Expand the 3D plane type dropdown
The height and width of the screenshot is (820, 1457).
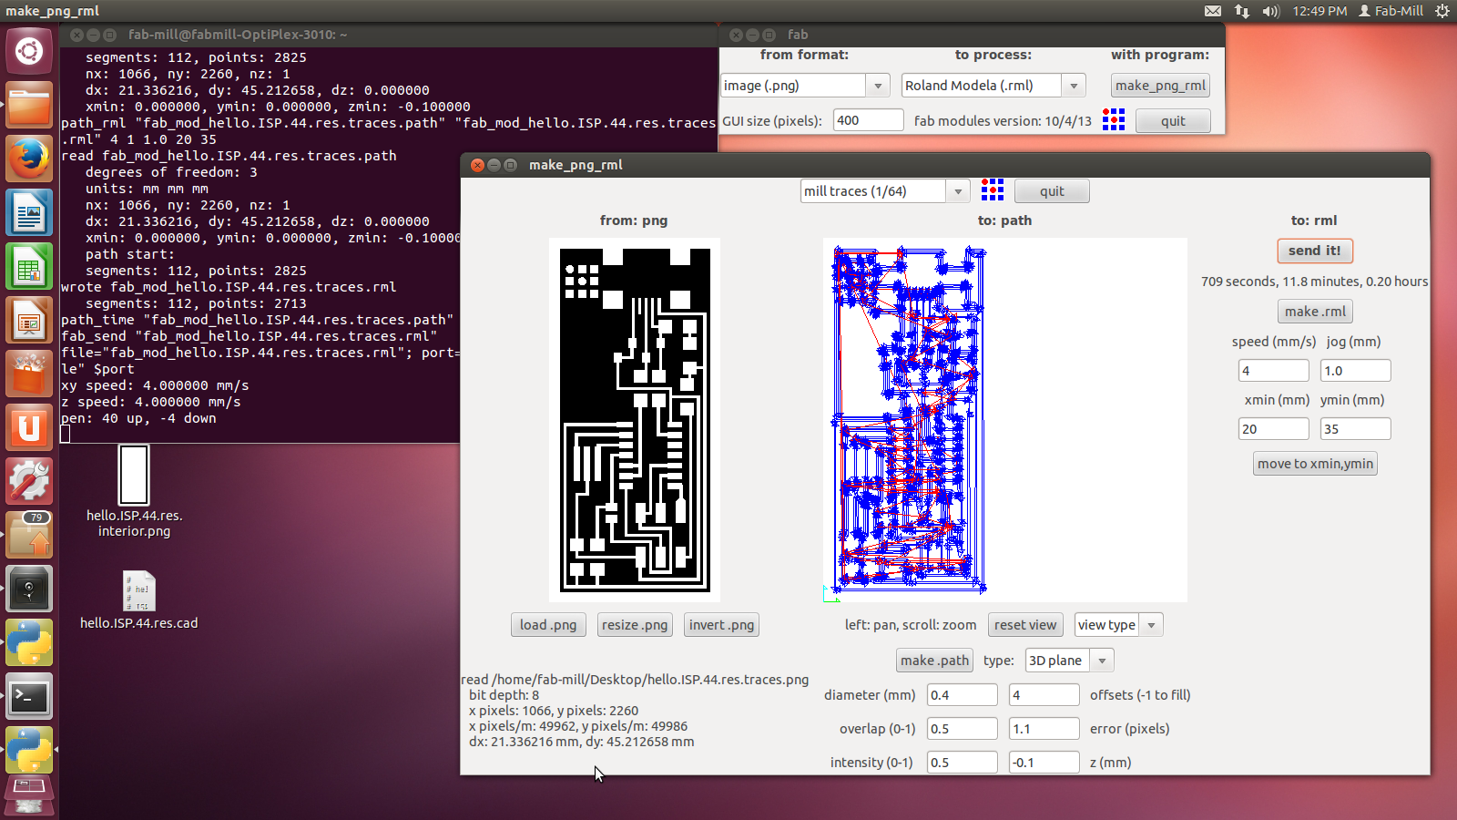[1102, 661]
